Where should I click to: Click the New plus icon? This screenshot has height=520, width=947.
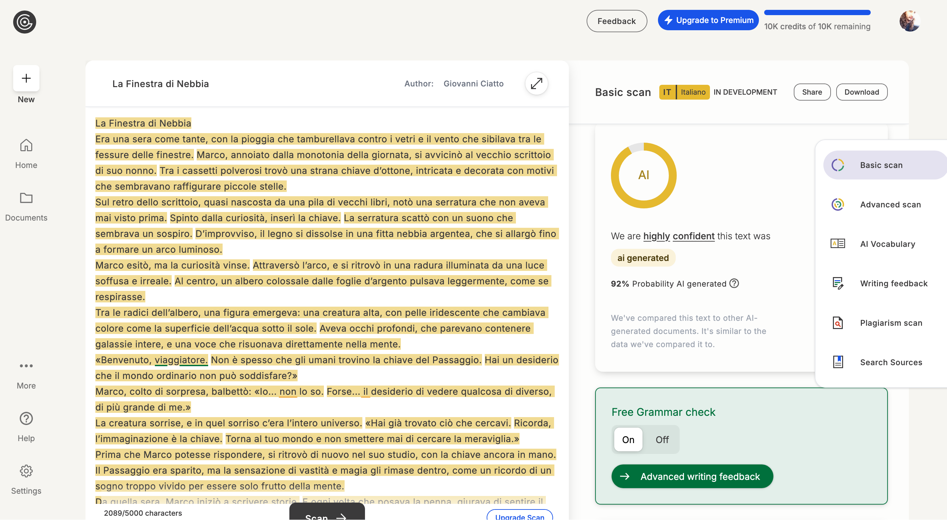pyautogui.click(x=26, y=78)
